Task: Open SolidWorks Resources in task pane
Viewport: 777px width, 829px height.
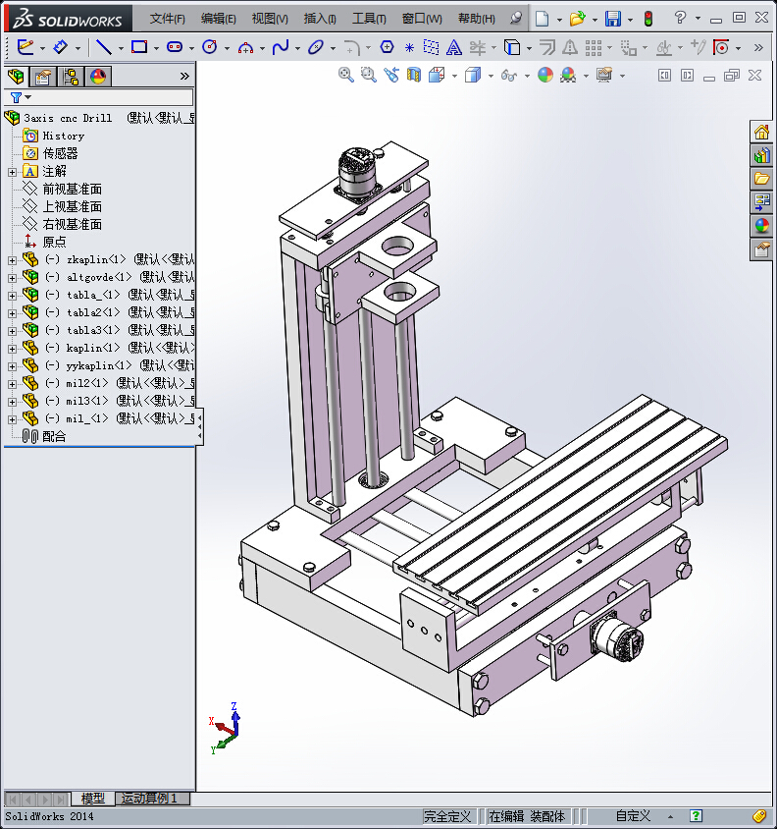Action: click(761, 133)
